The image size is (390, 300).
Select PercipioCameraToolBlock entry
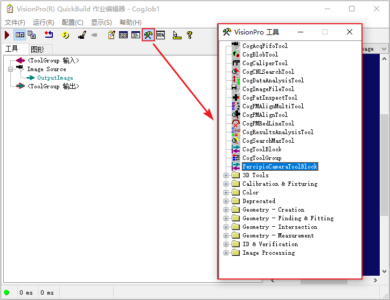[x=280, y=166]
